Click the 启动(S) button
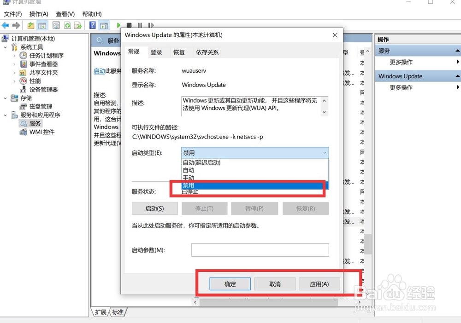This screenshot has width=461, height=323. [154, 208]
